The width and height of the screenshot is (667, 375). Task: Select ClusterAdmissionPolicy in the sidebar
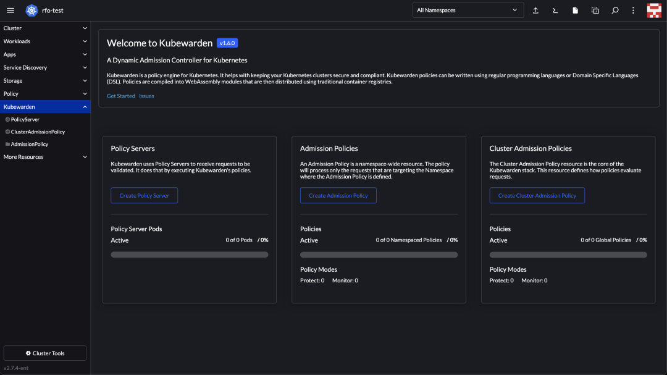point(38,132)
